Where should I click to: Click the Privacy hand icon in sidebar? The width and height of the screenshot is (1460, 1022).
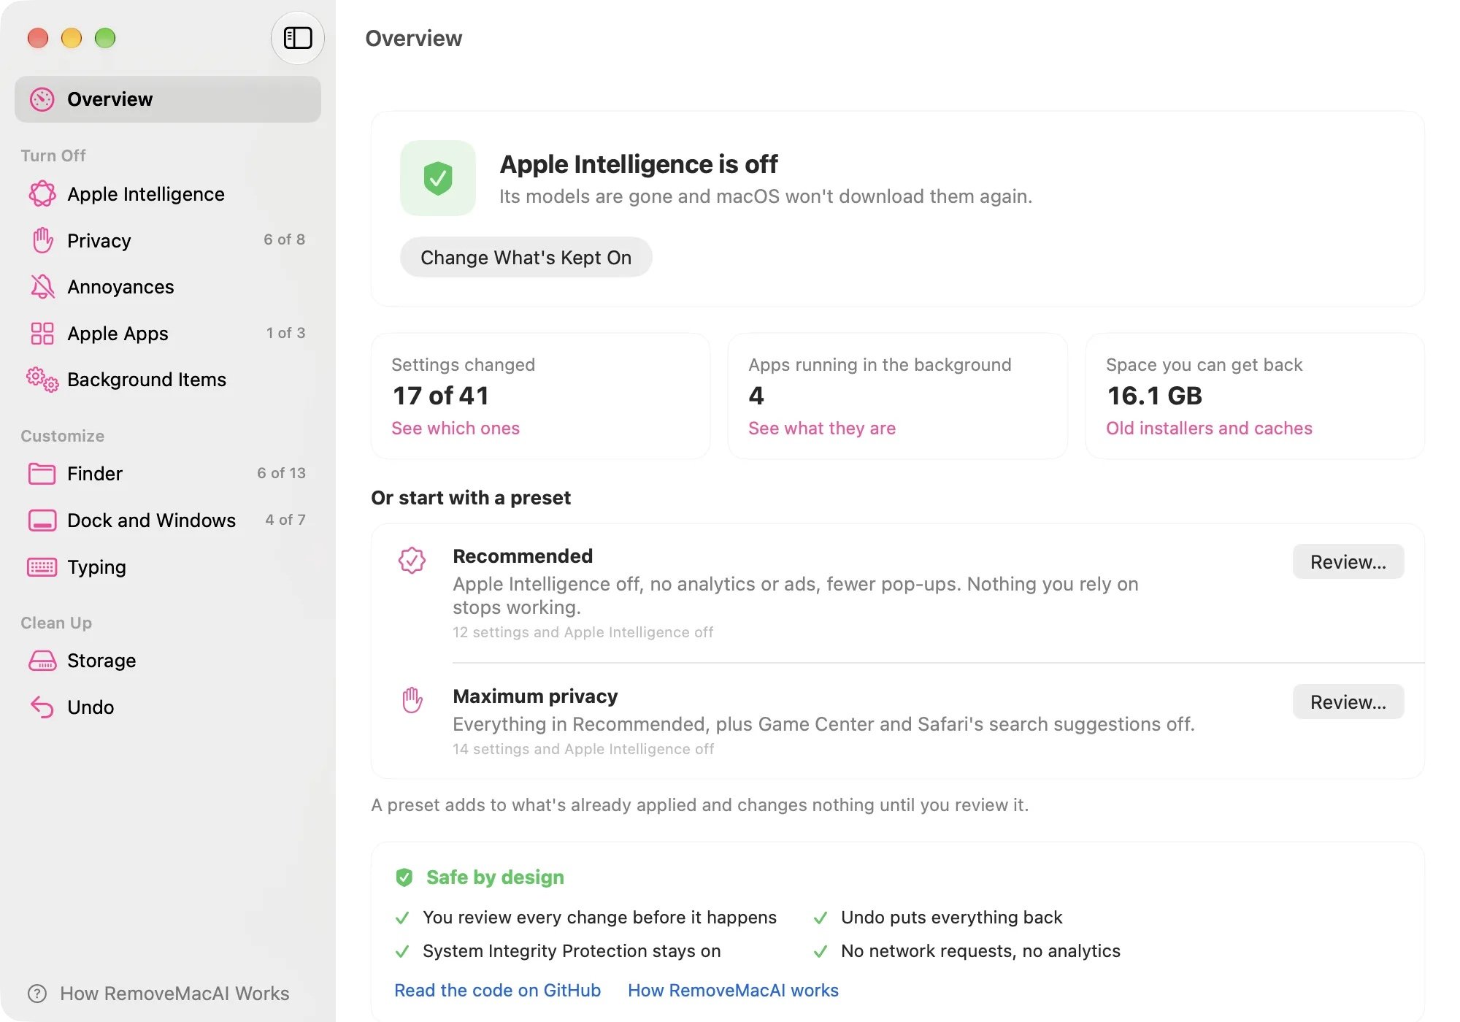[x=42, y=240]
